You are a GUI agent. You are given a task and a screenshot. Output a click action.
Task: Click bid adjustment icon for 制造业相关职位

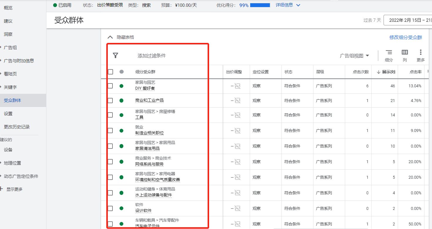point(238,131)
